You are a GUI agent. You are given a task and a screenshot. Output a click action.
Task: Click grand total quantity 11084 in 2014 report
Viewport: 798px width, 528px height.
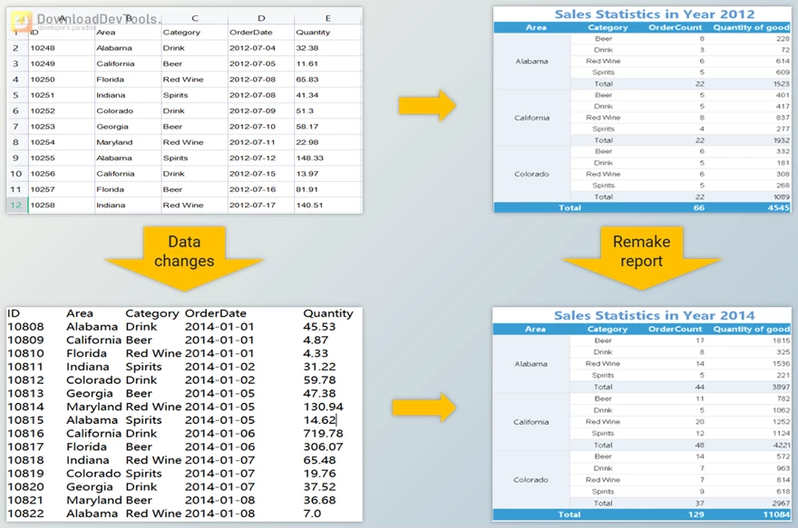[x=776, y=514]
